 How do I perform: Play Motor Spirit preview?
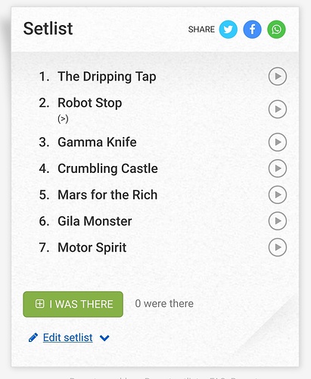click(278, 247)
